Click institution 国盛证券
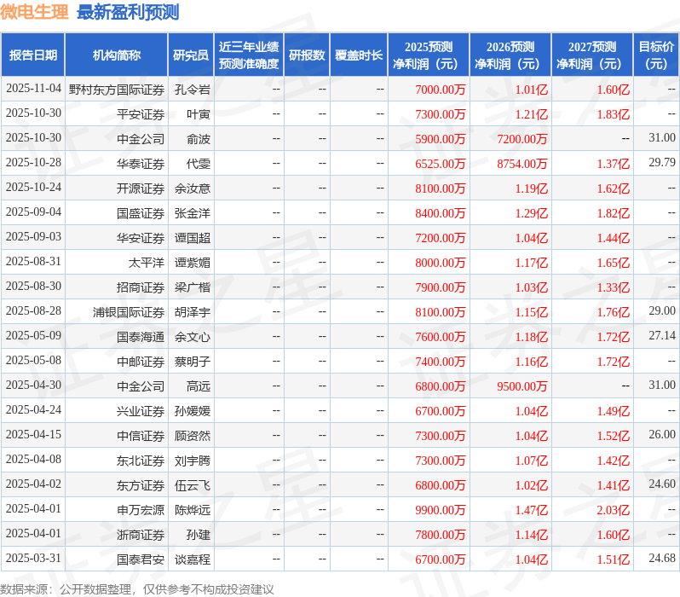680x597 pixels. [141, 213]
